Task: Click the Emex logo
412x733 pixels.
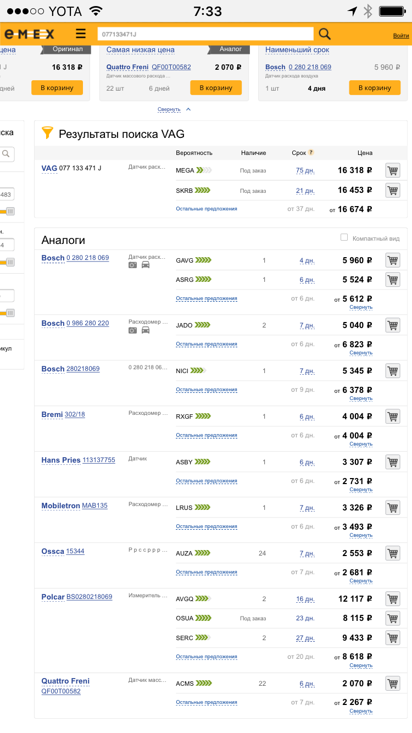Action: coord(29,34)
